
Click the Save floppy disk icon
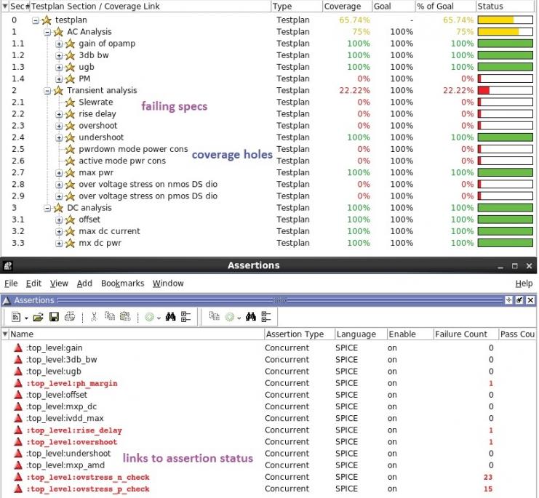point(54,317)
